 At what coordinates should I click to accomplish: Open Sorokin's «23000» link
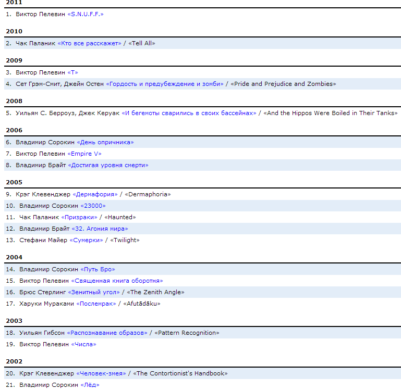pos(93,206)
